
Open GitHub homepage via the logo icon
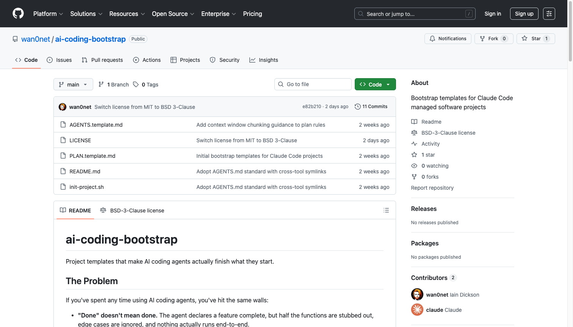(18, 14)
